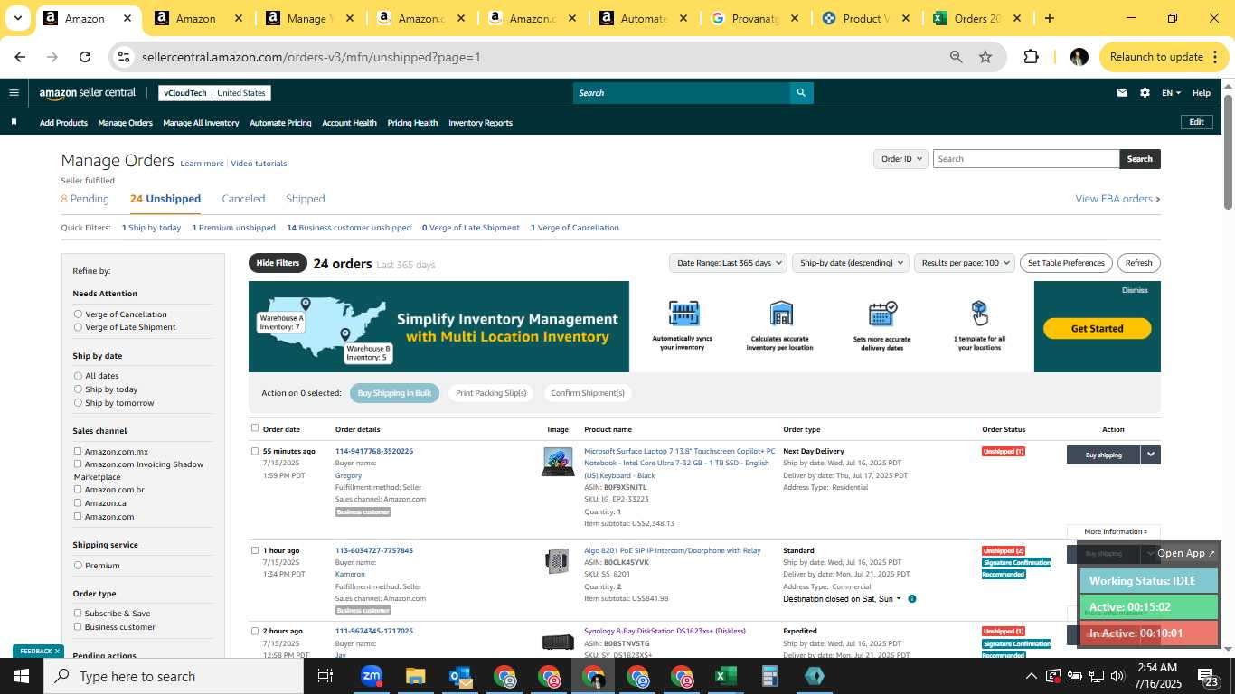This screenshot has width=1235, height=694.
Task: Open Calculator from the taskbar
Action: 769,676
